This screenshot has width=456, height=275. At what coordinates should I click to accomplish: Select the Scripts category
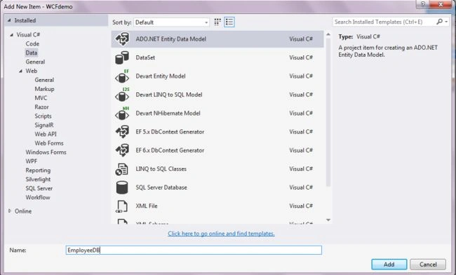point(43,116)
